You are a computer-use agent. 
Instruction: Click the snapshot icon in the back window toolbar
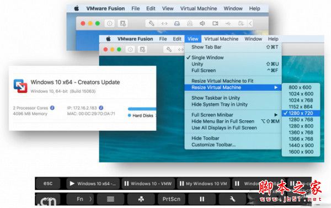pos(122,23)
